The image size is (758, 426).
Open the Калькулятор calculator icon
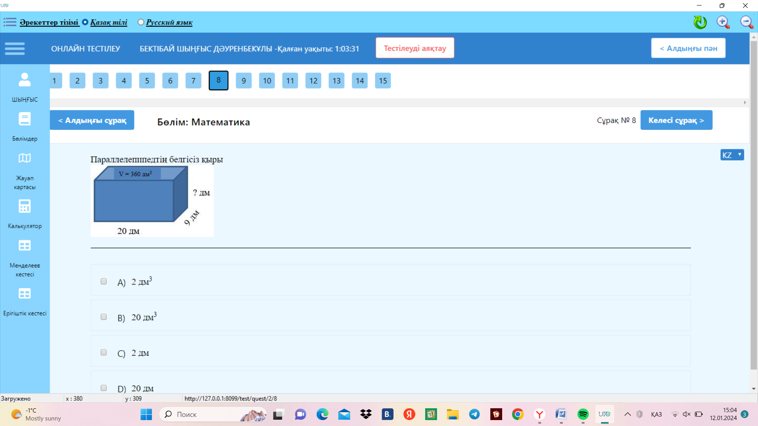(x=24, y=206)
